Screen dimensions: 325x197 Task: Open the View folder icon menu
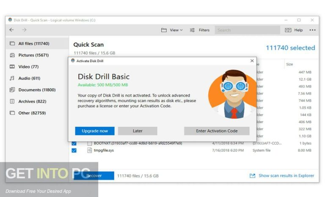(164, 30)
